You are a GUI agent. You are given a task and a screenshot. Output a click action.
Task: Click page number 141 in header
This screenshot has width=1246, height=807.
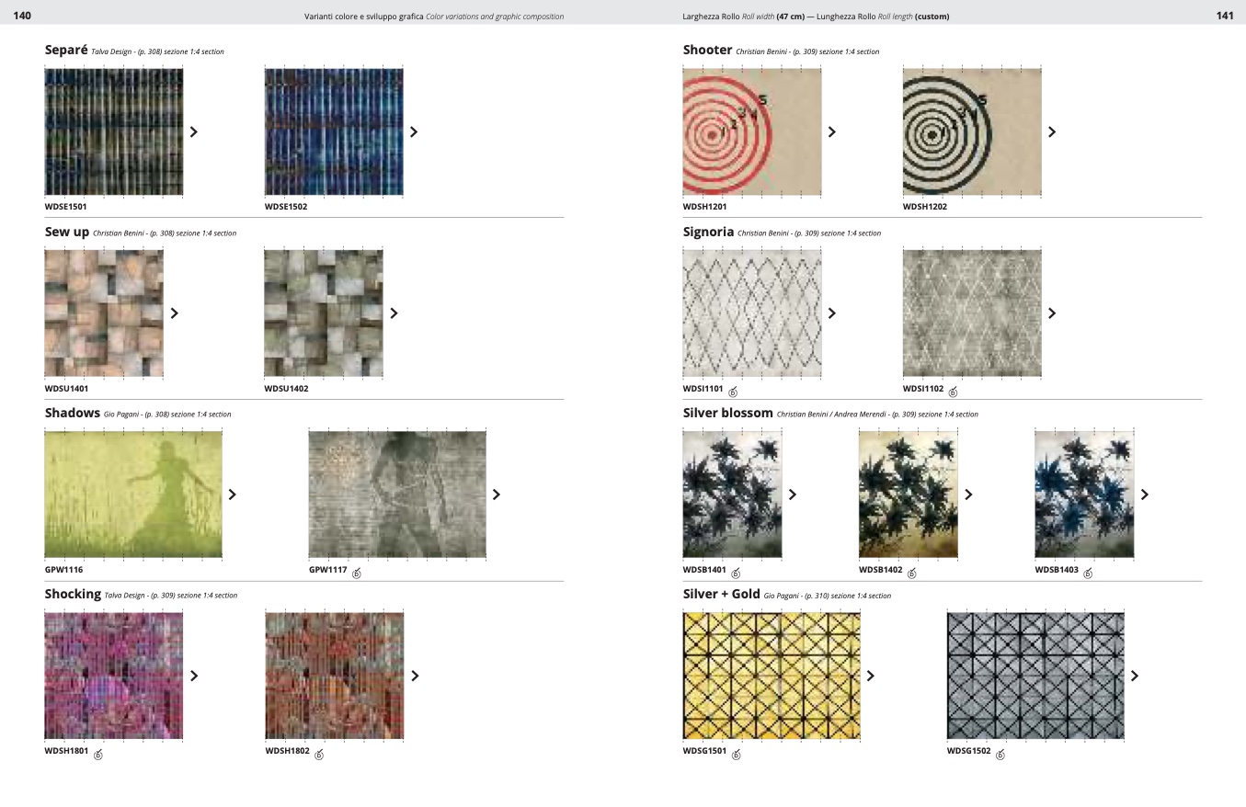1224,16
